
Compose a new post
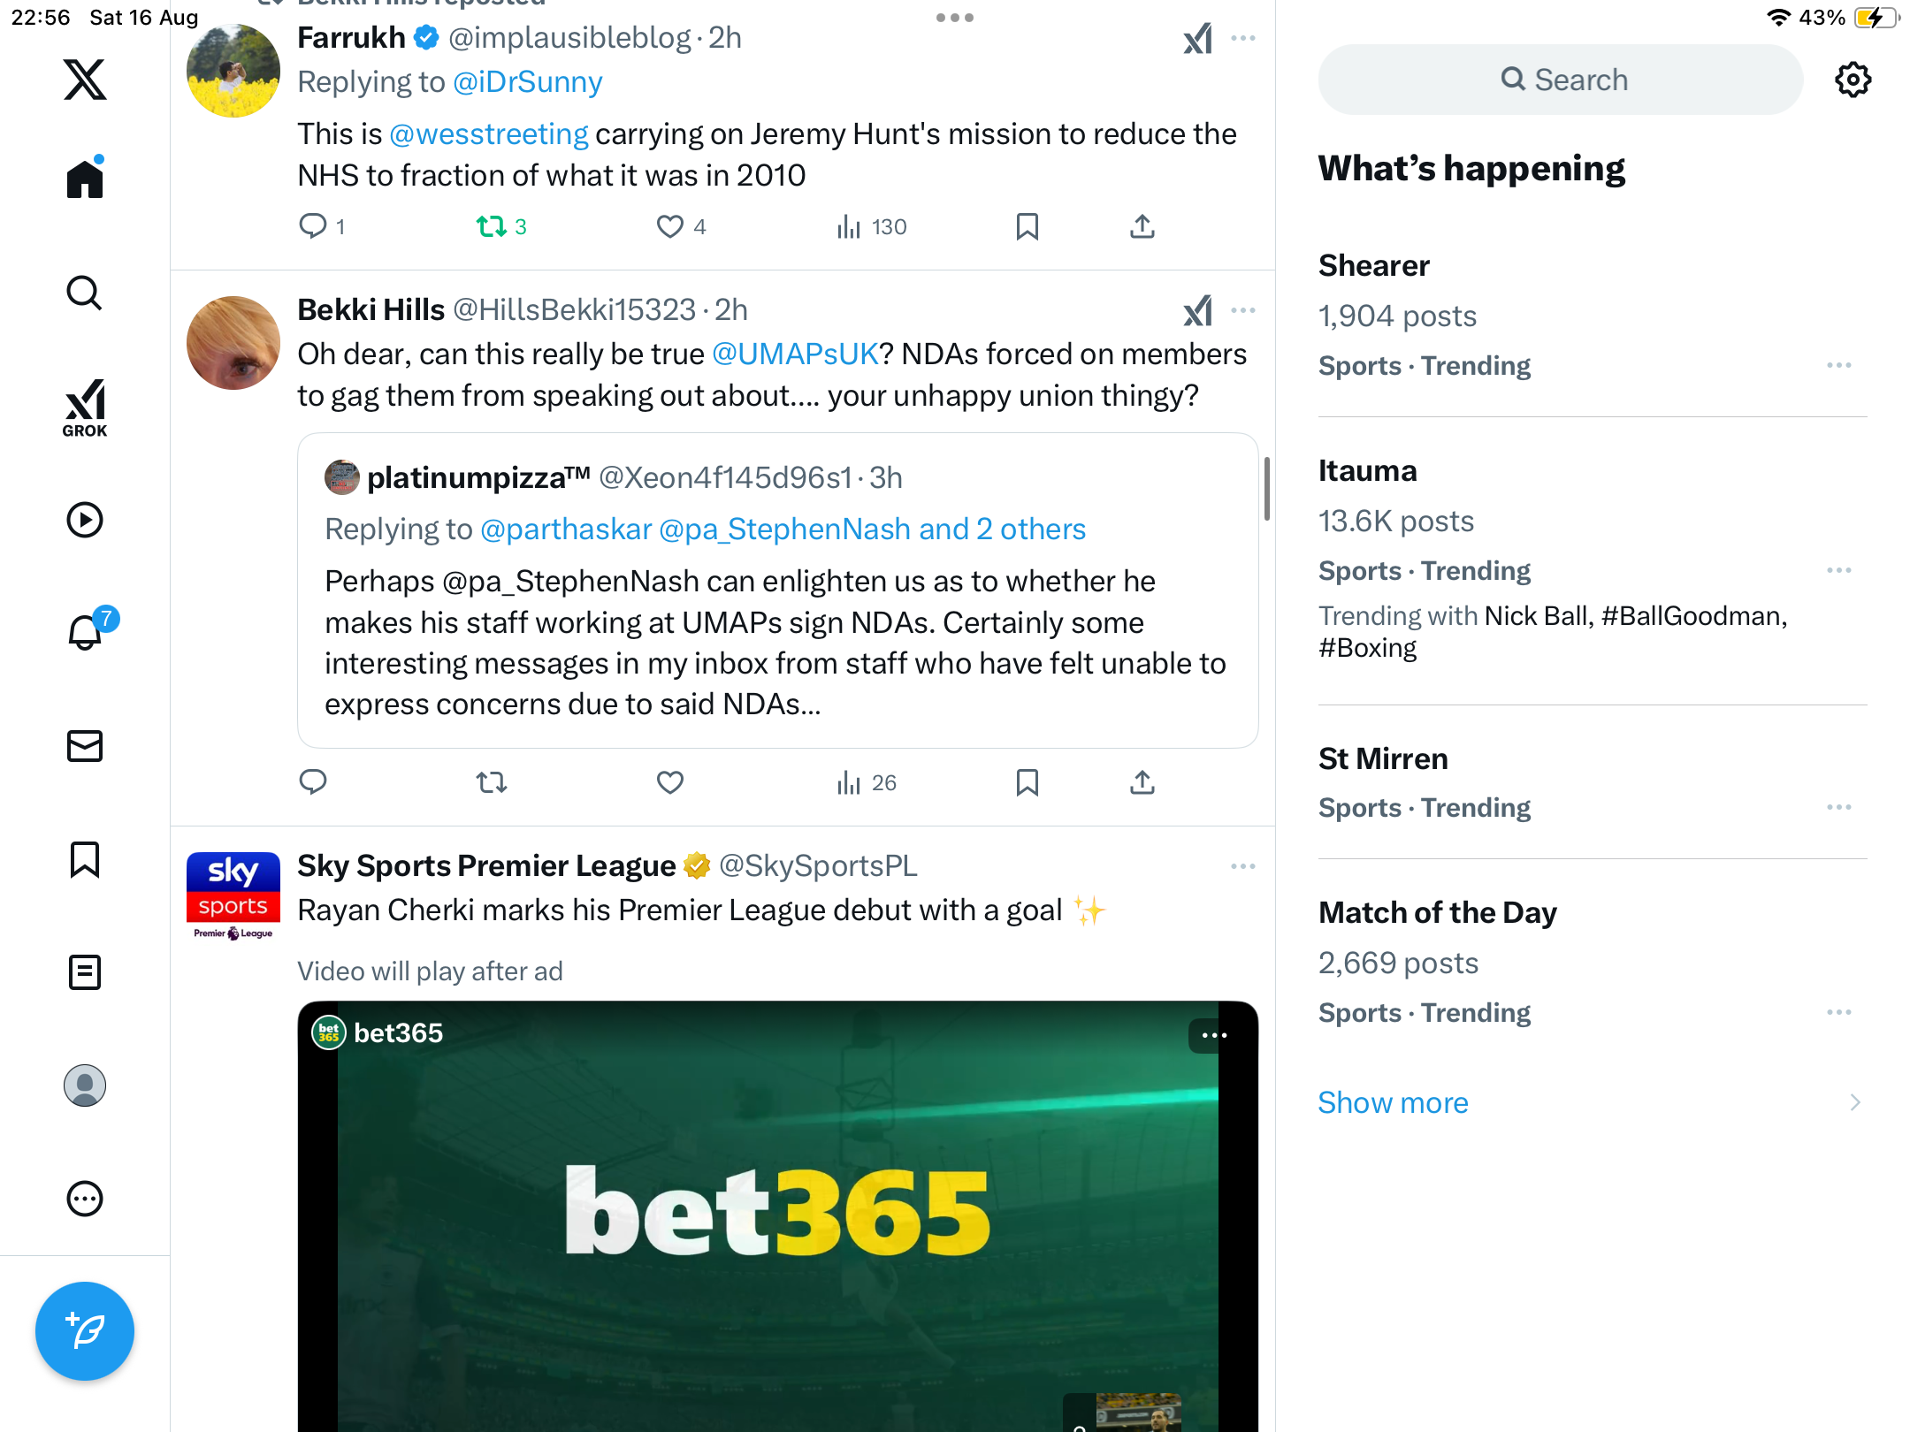pyautogui.click(x=85, y=1330)
